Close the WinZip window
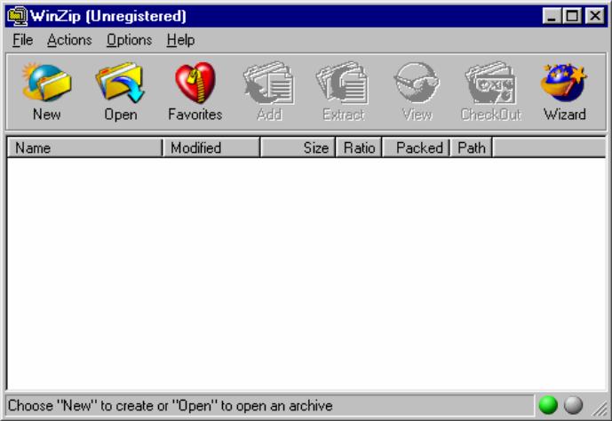The height and width of the screenshot is (421, 612). pyautogui.click(x=595, y=16)
